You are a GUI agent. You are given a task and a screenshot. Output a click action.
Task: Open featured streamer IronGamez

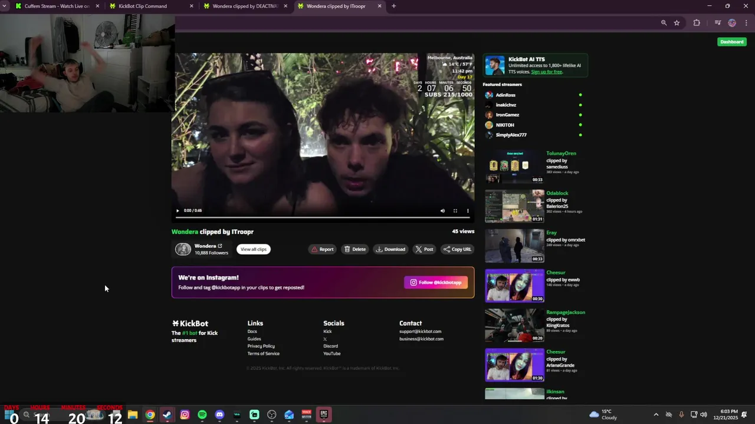coord(507,115)
